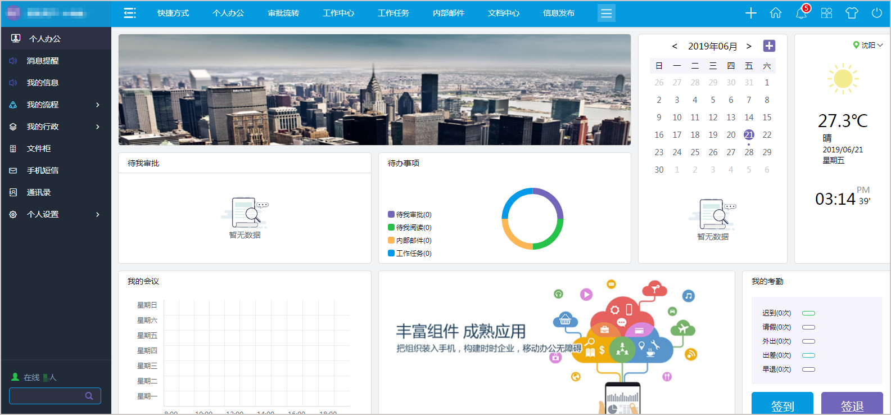Screen dimensions: 891x415
Task: Click the 手机短信 envelope icon
Action: click(x=13, y=170)
